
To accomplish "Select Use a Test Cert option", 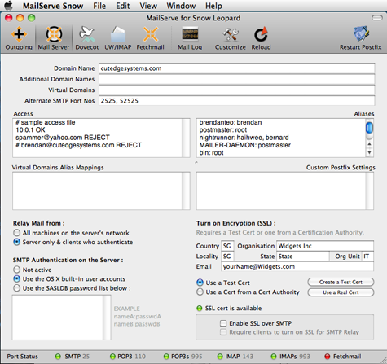I will coord(200,283).
